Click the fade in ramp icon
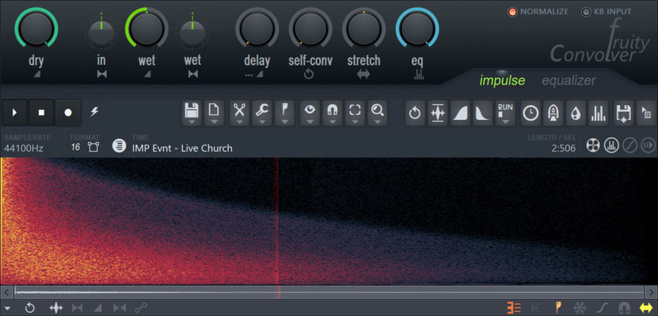The width and height of the screenshot is (658, 316). pyautogui.click(x=460, y=113)
